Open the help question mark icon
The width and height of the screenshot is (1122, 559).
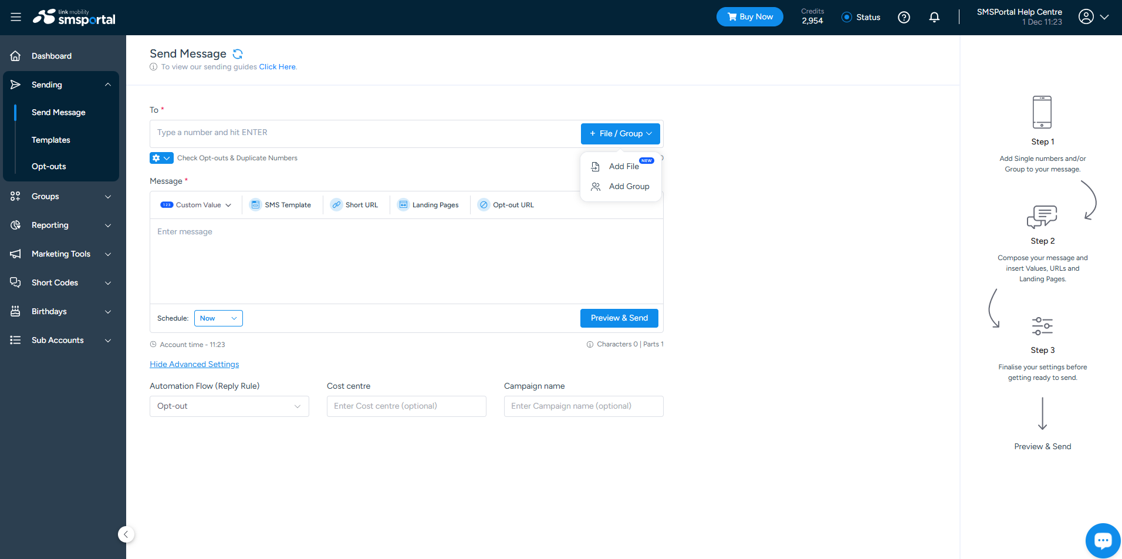coord(904,17)
